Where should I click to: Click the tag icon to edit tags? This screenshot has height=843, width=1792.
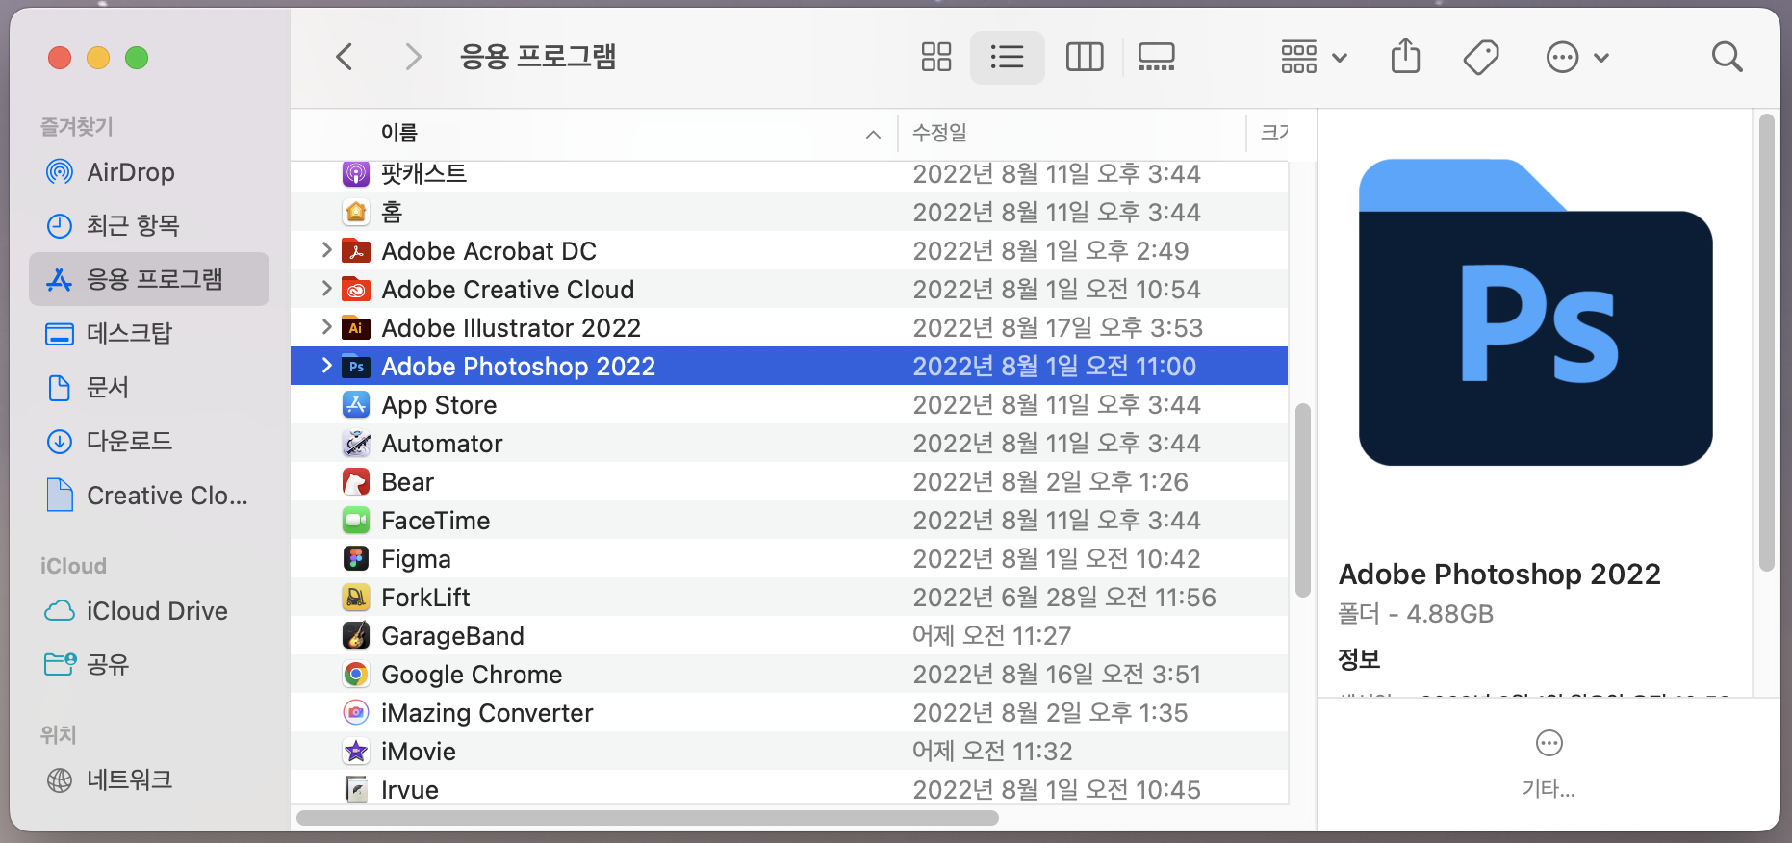(x=1481, y=58)
